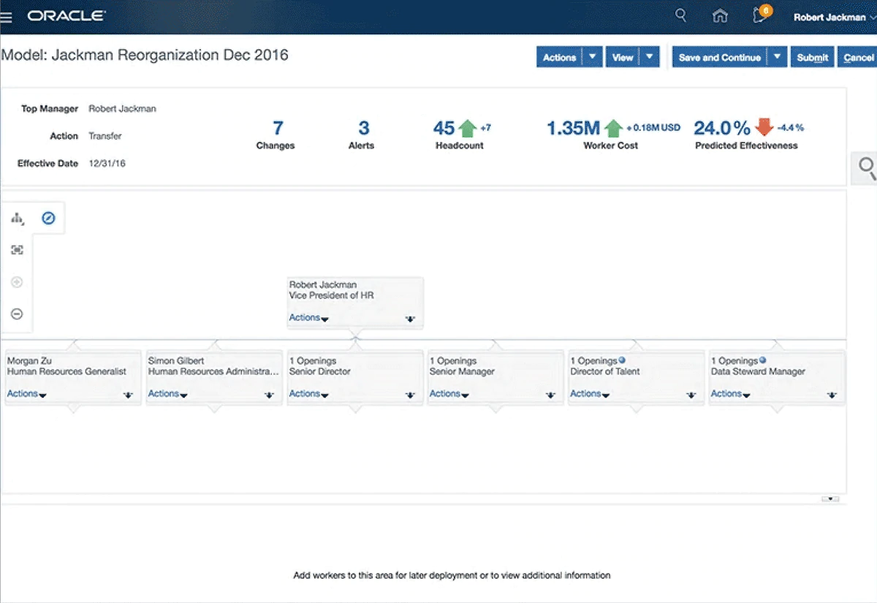Click the collapse handle below the chart

(829, 499)
